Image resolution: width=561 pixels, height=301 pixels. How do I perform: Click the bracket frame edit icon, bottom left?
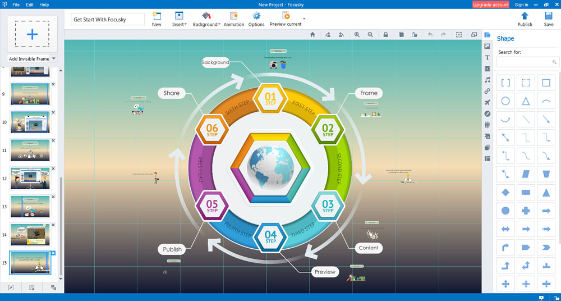tap(11, 288)
